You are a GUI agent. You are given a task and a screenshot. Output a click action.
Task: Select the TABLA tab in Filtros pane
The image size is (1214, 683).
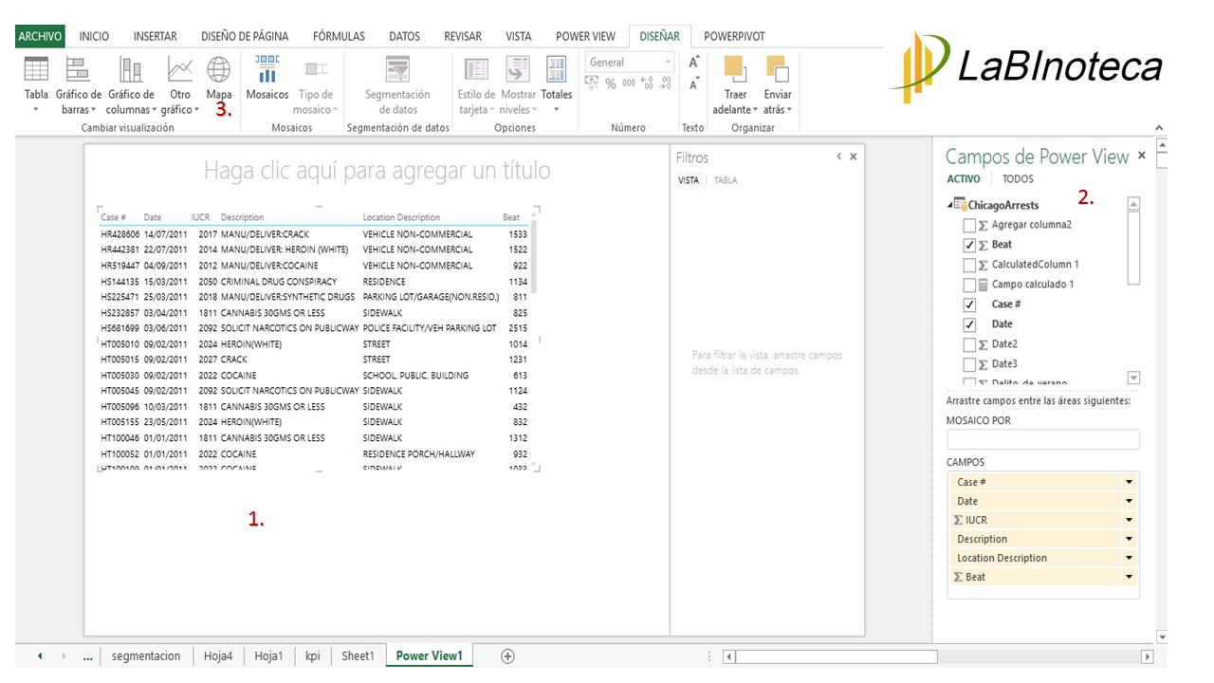click(x=725, y=180)
